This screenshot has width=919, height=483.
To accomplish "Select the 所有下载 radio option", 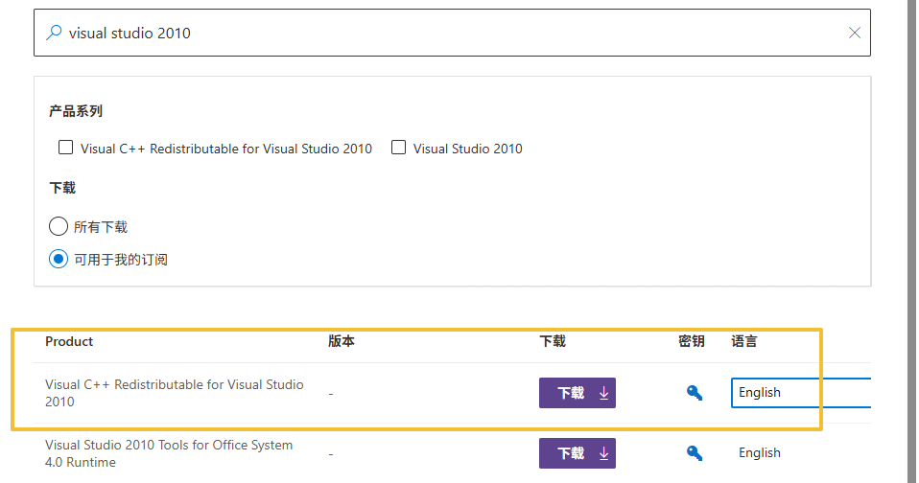I will 59,227.
